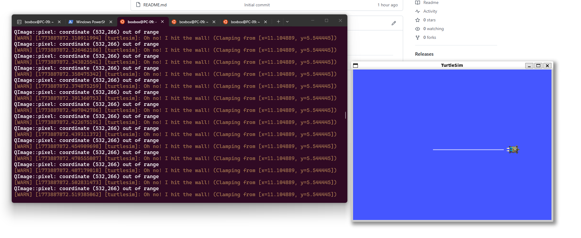
Task: Open a new terminal tab with plus
Action: click(x=278, y=22)
